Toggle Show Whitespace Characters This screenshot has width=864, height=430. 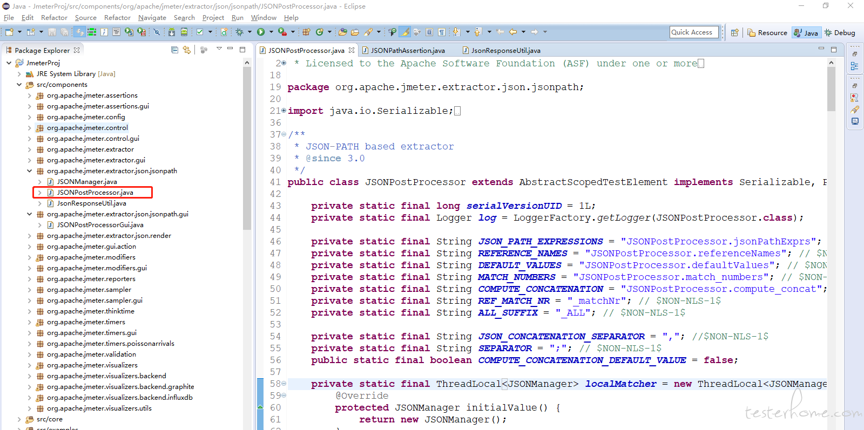pyautogui.click(x=442, y=32)
